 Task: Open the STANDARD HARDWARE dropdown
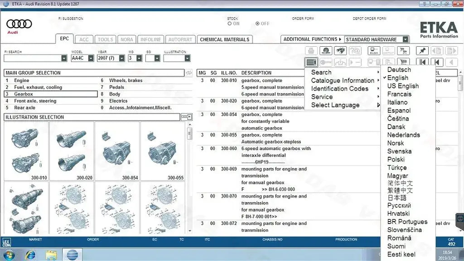405,39
